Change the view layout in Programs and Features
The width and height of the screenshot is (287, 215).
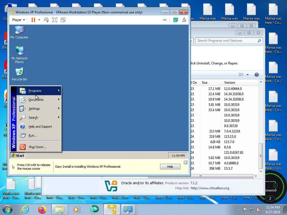point(241,74)
